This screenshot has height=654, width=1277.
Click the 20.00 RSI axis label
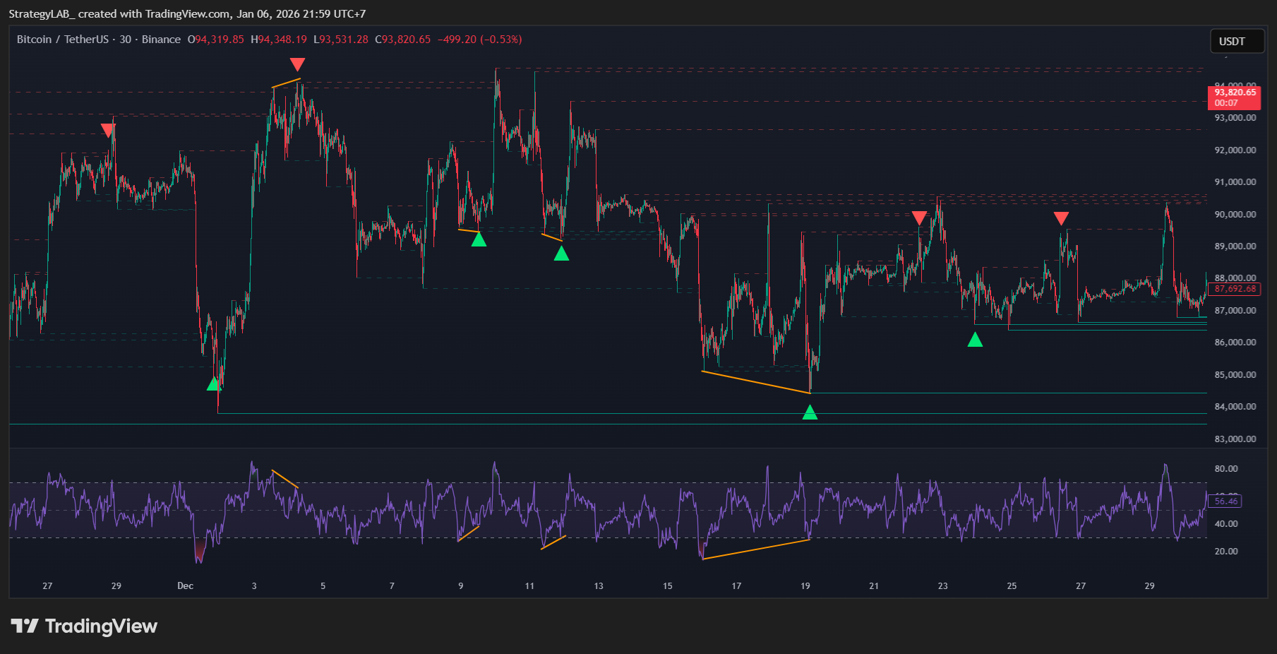point(1226,551)
